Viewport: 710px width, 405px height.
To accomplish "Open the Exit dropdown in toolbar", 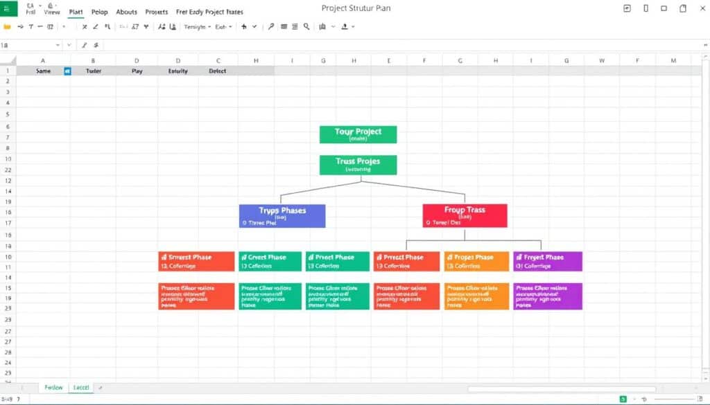I will pos(223,27).
